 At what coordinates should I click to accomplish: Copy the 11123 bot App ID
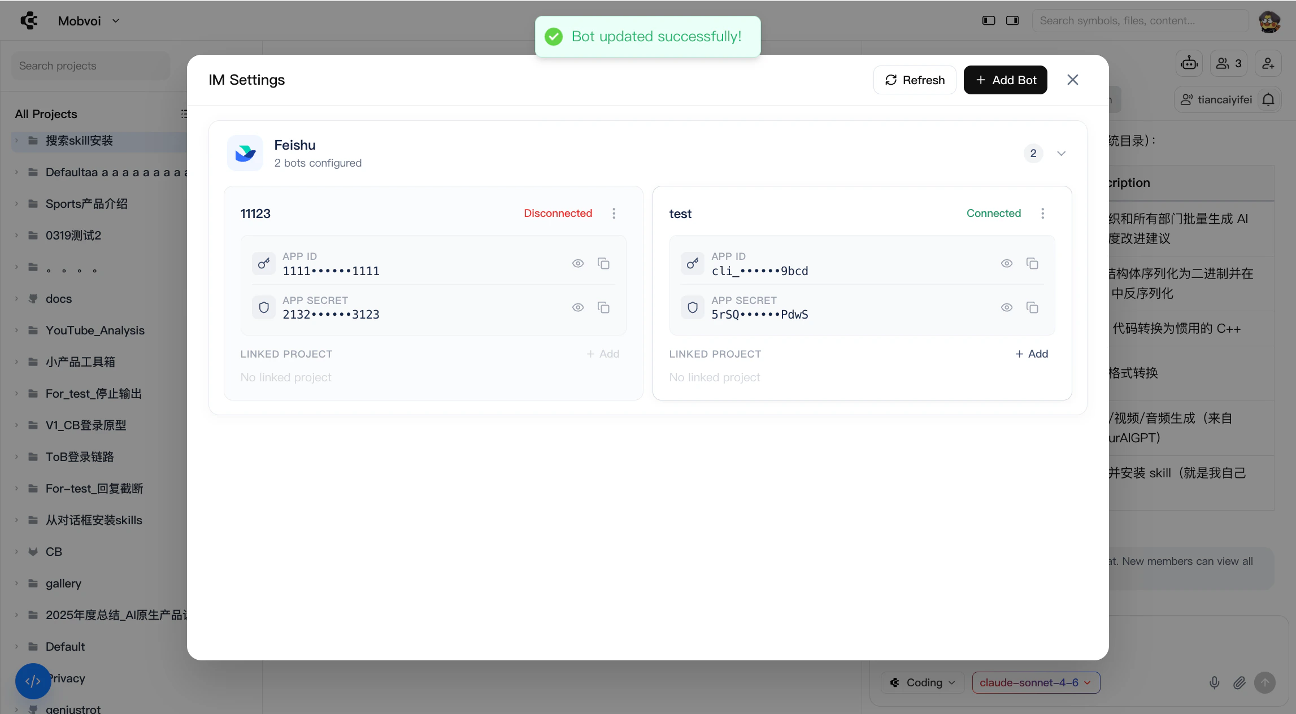click(603, 264)
